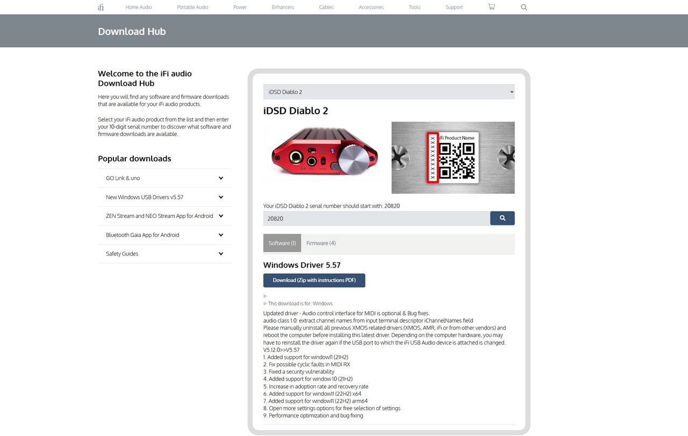Toggle the 'This download is for: Windows' triangle
This screenshot has height=436, width=688.
click(x=266, y=303)
